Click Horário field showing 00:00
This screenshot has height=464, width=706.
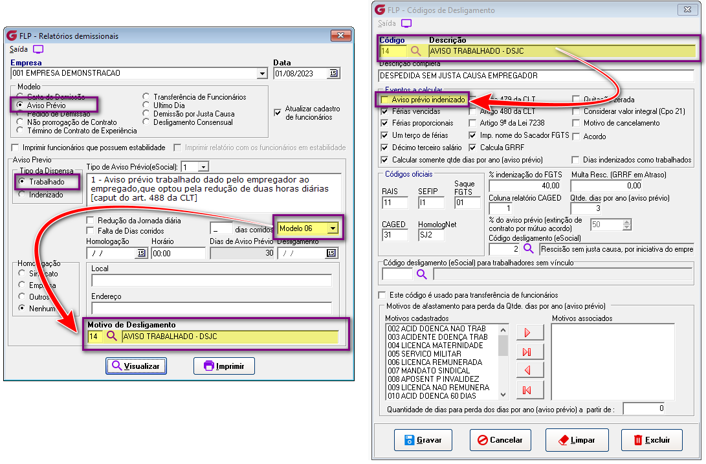coord(179,253)
